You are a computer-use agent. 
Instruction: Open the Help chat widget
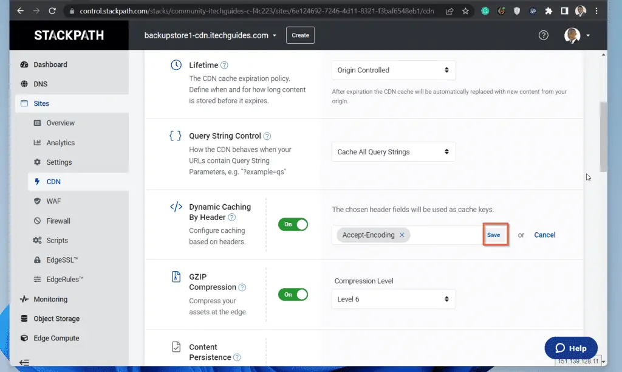point(571,348)
